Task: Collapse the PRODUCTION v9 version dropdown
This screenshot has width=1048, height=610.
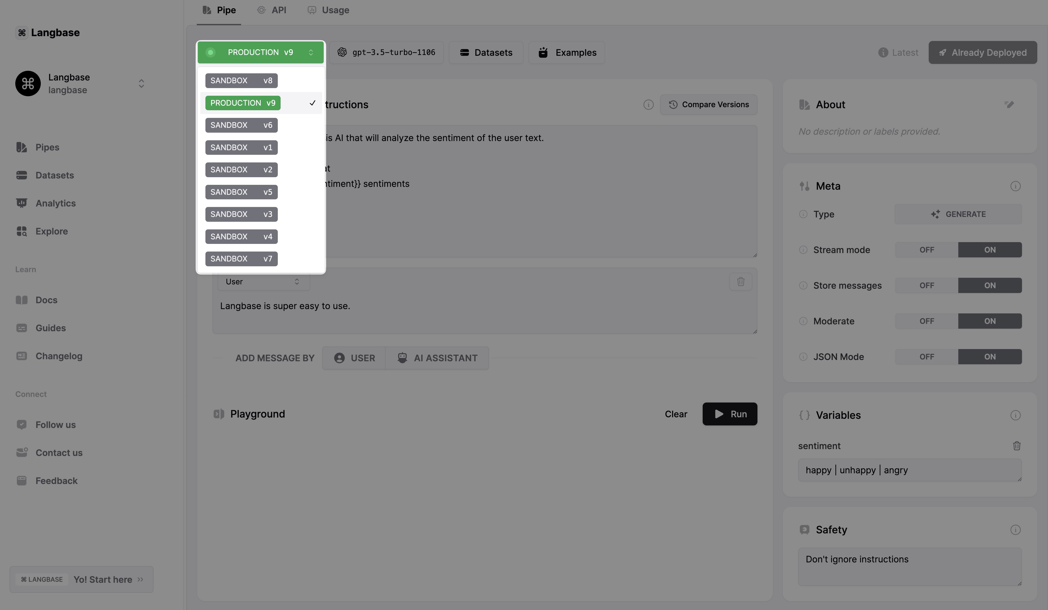Action: click(x=260, y=52)
